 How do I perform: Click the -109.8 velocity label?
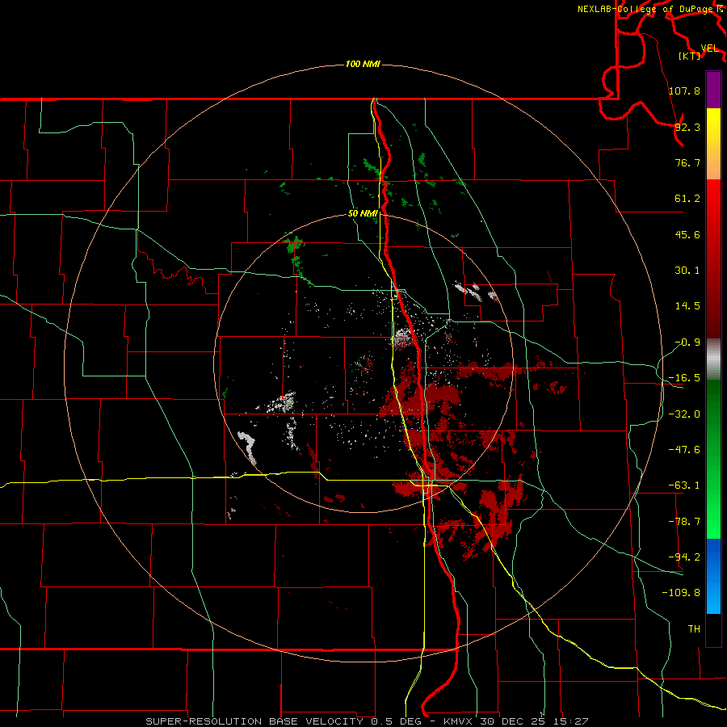[x=681, y=593]
